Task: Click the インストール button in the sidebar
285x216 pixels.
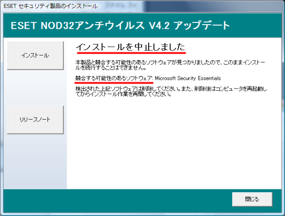Action: point(36,56)
